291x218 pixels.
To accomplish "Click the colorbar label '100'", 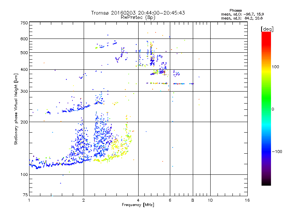I will click(x=275, y=67).
